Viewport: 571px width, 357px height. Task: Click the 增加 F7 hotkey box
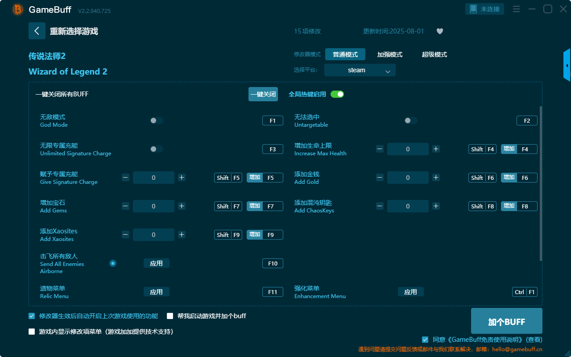tap(265, 206)
